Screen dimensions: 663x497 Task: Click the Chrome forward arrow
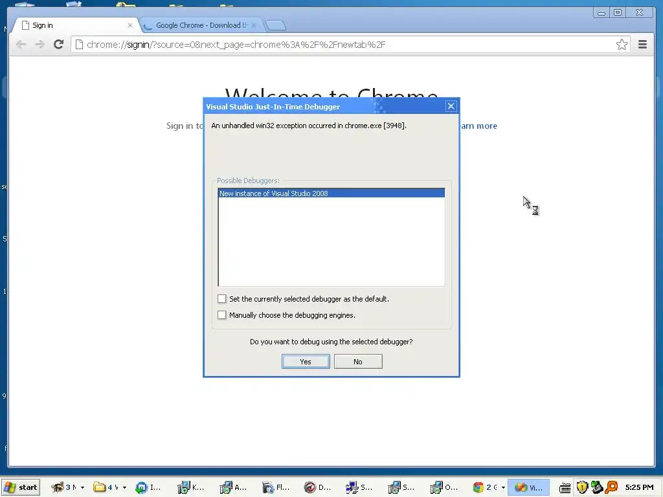click(x=39, y=45)
